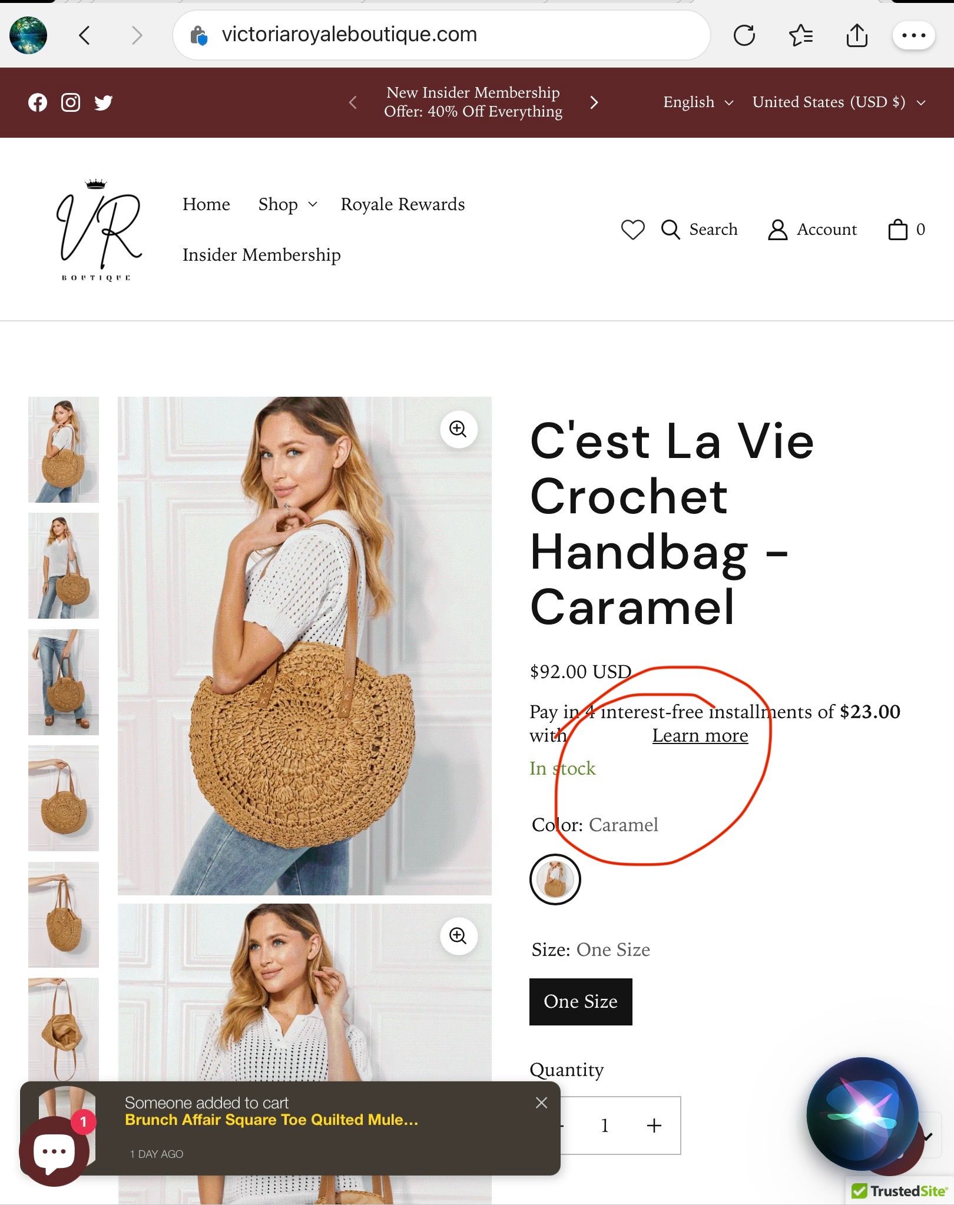This screenshot has height=1205, width=954.
Task: Select the Caramel color swatch
Action: pyautogui.click(x=555, y=879)
